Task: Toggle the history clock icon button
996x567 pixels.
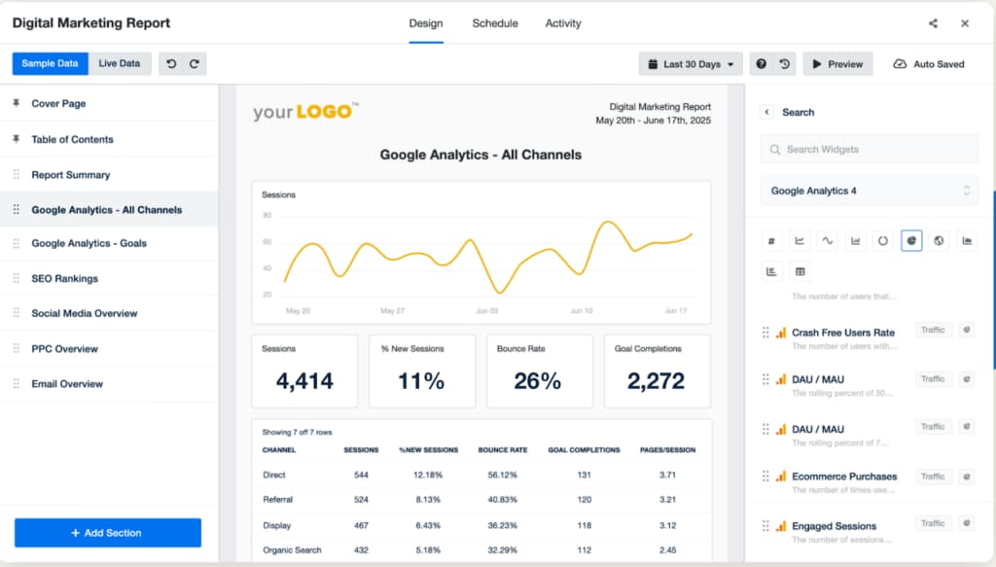Action: [784, 64]
